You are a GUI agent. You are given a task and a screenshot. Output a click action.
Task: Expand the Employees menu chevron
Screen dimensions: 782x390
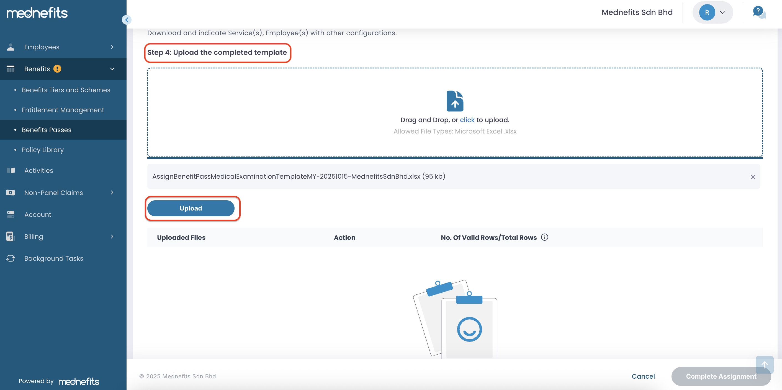point(112,47)
